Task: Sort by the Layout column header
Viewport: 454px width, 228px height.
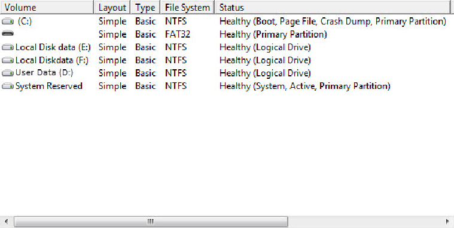Action: click(112, 7)
